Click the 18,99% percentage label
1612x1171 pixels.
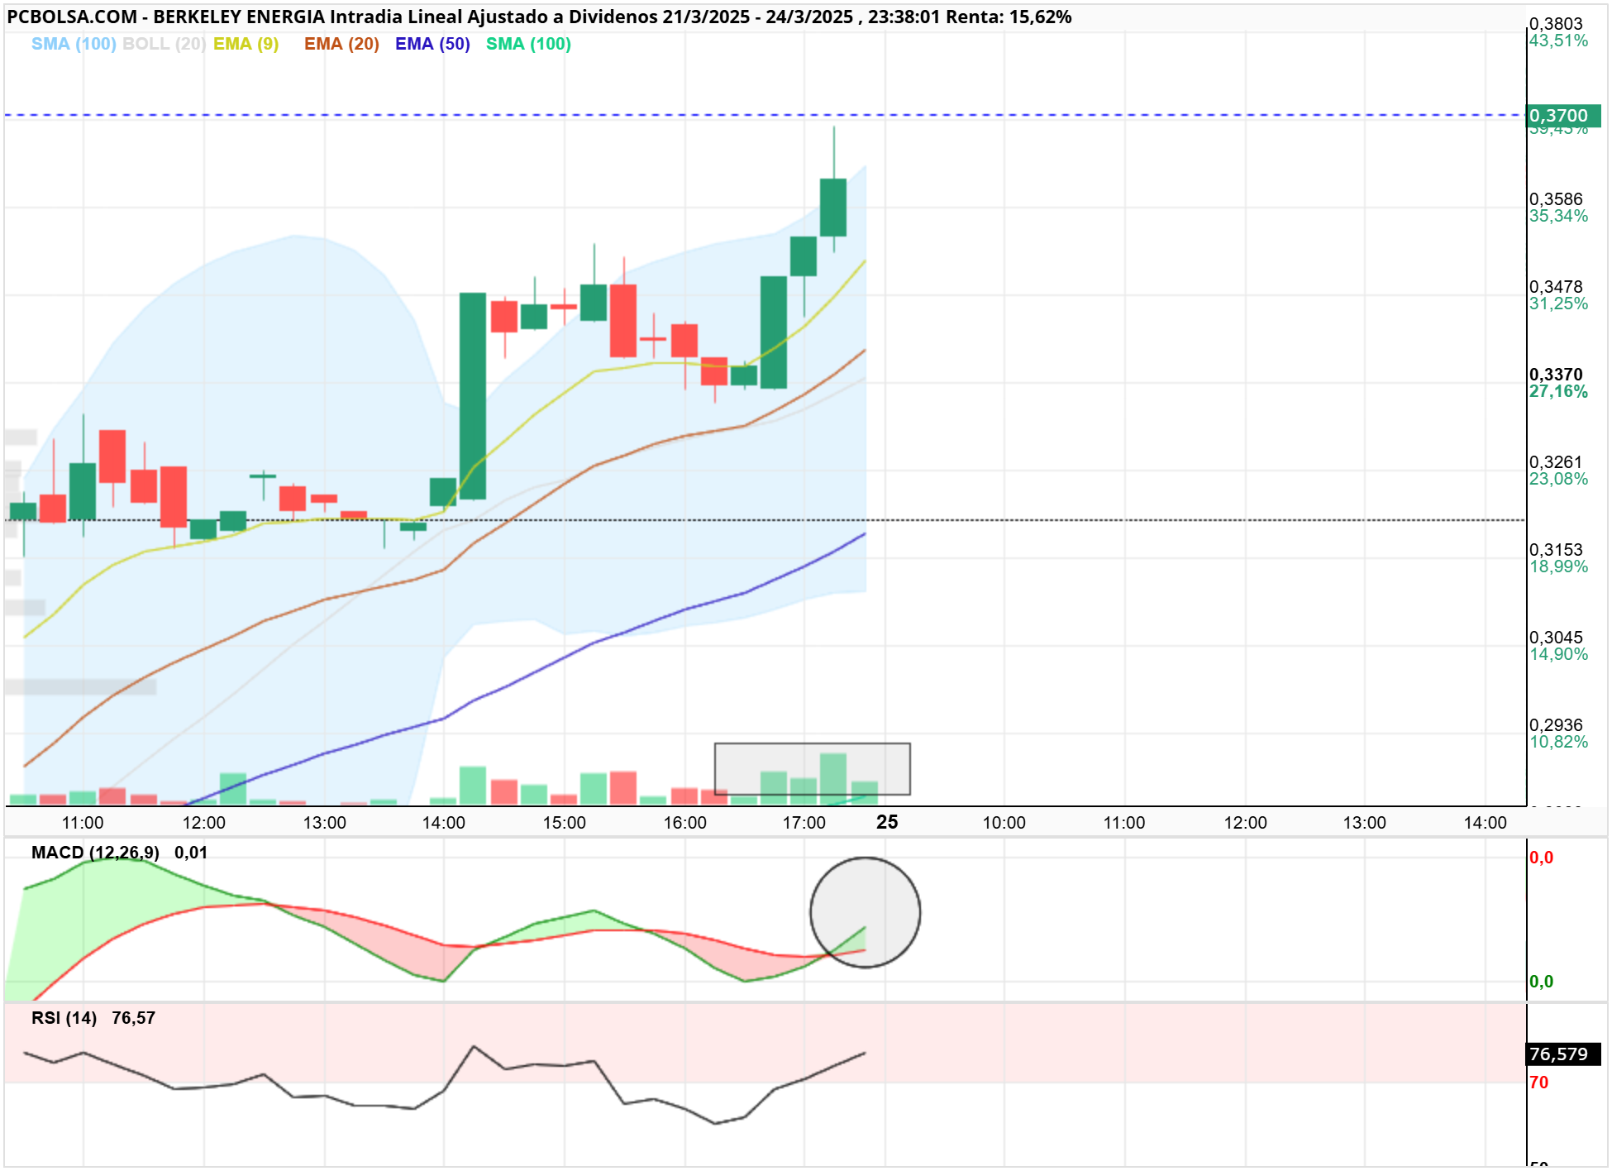pos(1558,566)
